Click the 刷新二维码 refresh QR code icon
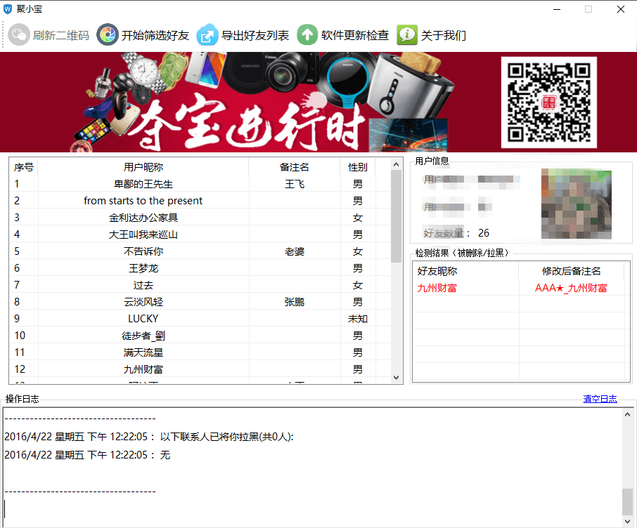Image resolution: width=637 pixels, height=528 pixels. [x=18, y=34]
